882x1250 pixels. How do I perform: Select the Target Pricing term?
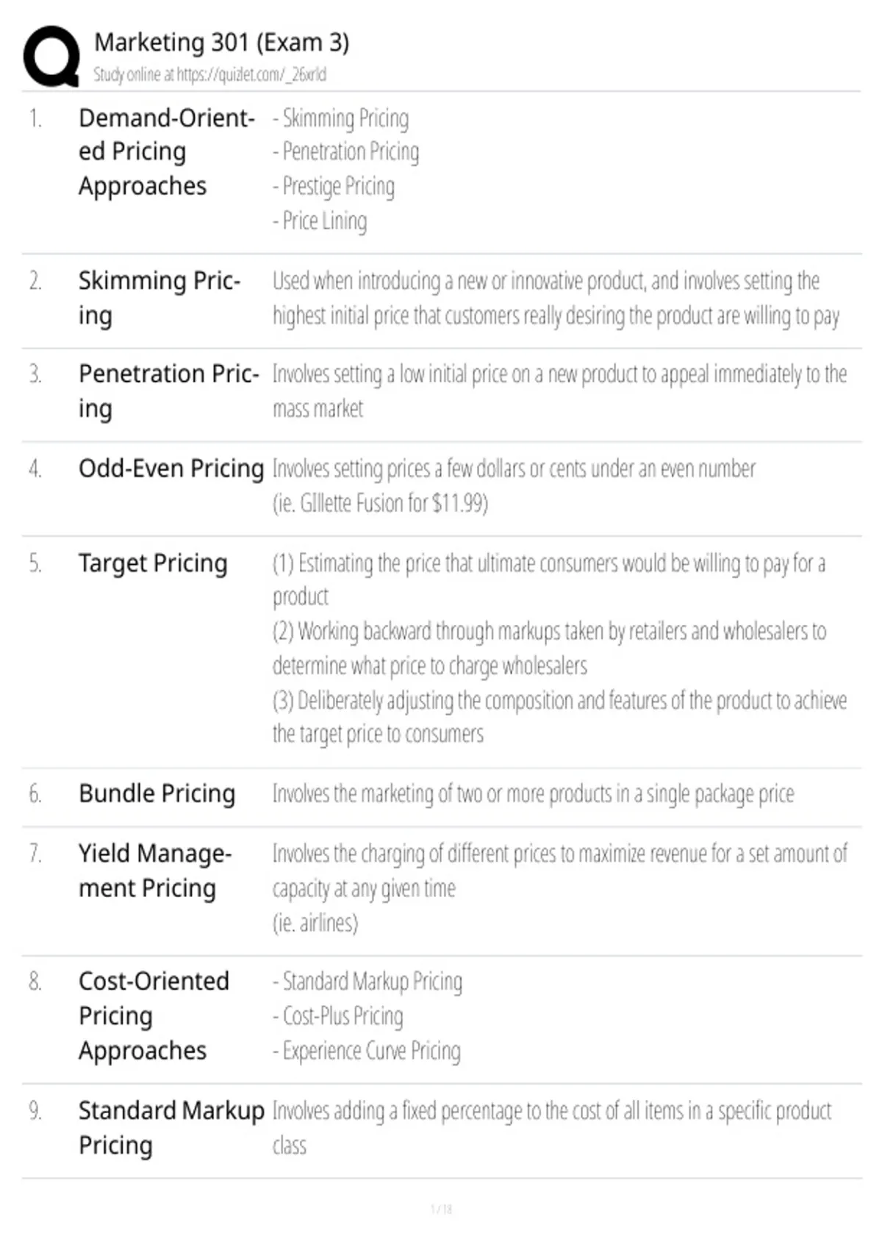point(153,563)
